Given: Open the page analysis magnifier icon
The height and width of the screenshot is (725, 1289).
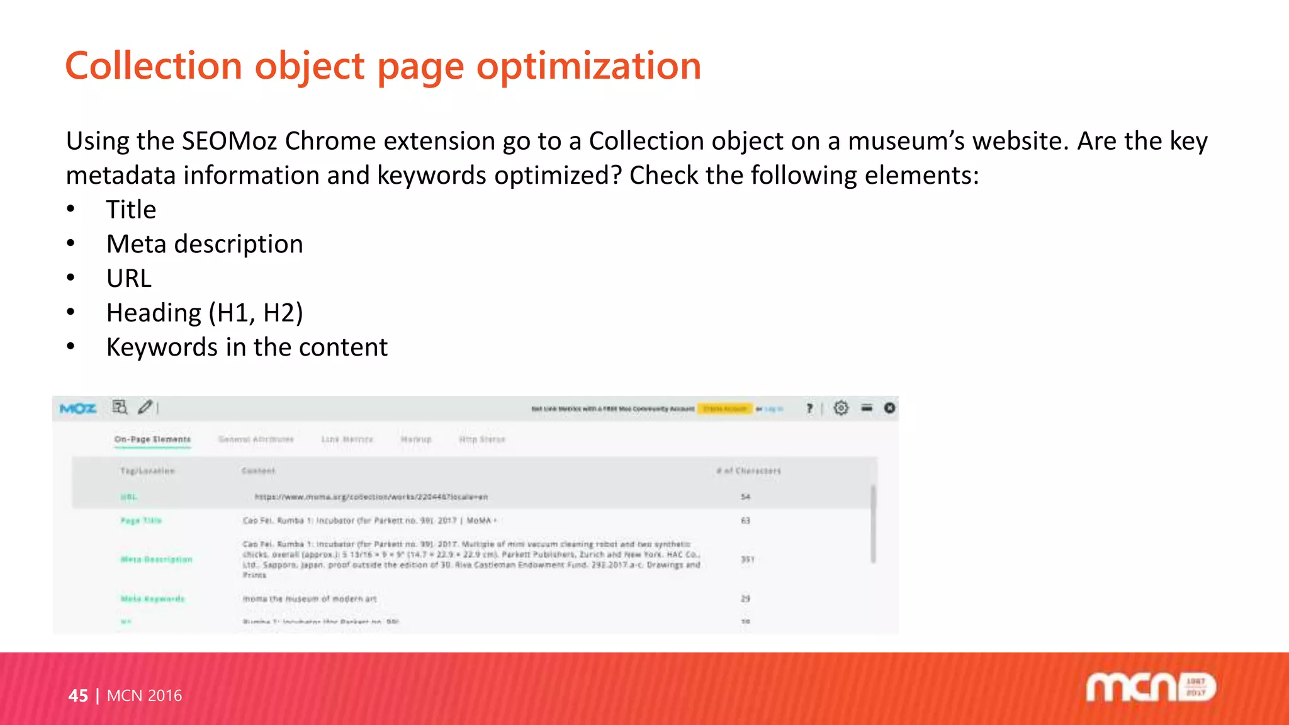Looking at the screenshot, I should pos(120,407).
